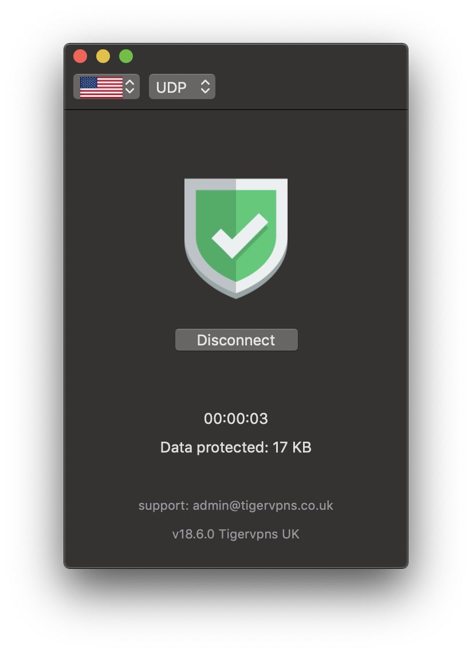
Task: Zoom the window with the green button
Action: click(x=126, y=56)
